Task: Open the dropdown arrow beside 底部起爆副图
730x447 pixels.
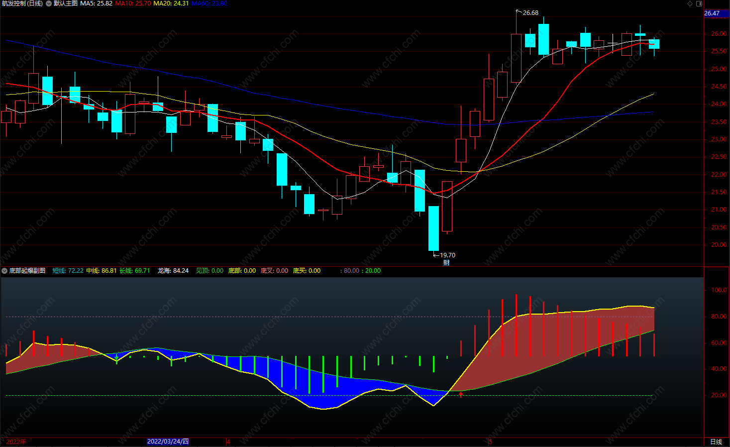Action: pos(4,271)
